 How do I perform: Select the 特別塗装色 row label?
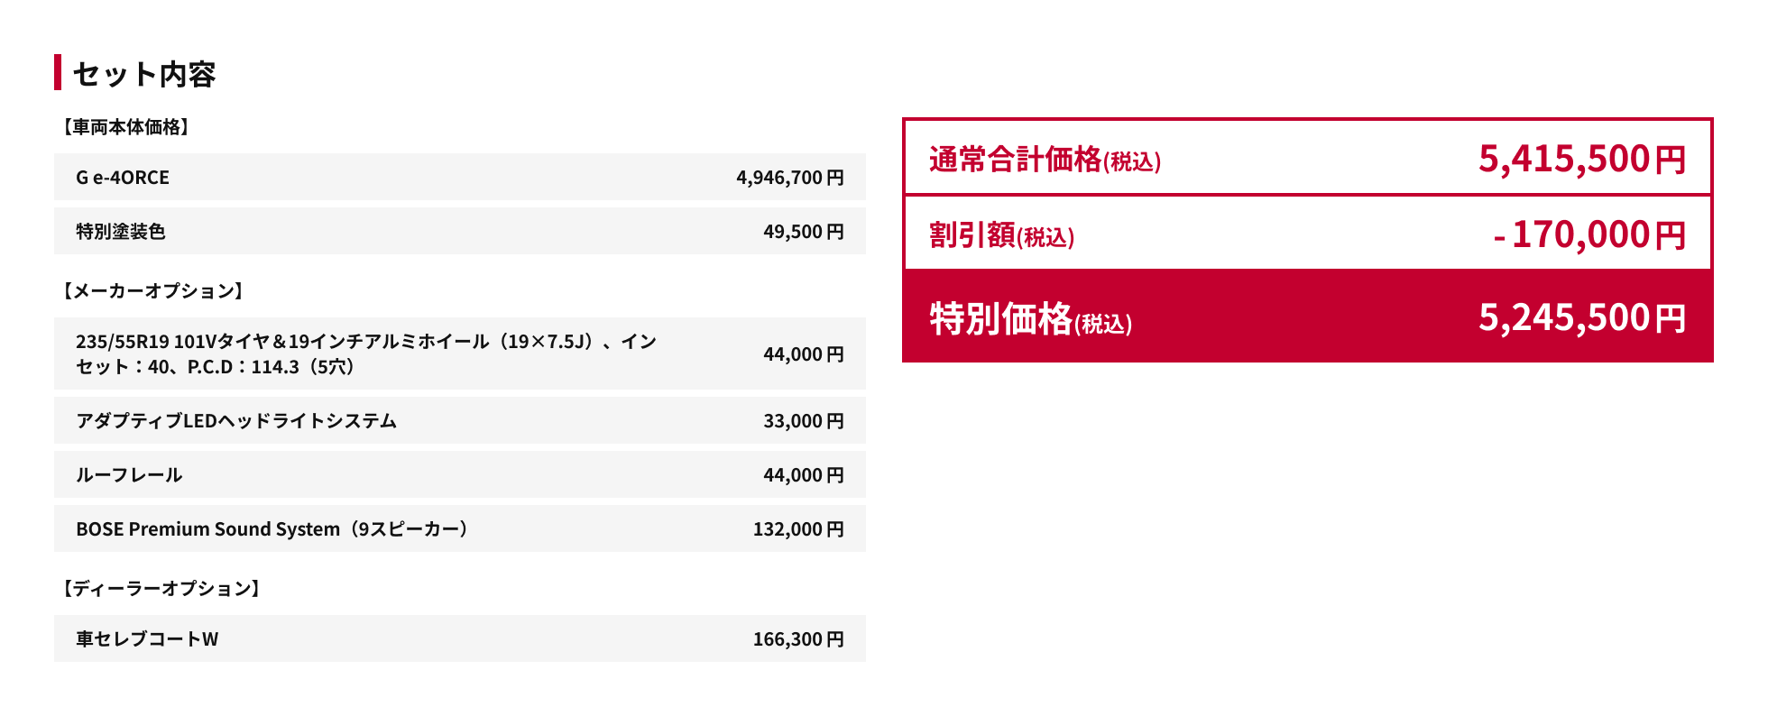(x=121, y=232)
